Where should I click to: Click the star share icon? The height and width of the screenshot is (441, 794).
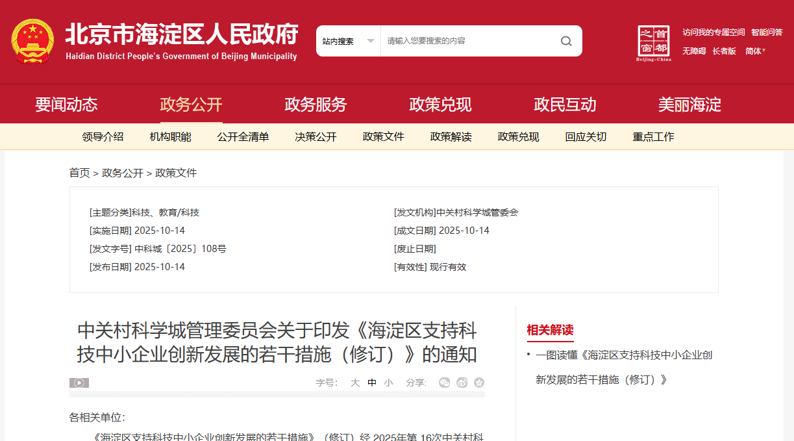click(479, 383)
